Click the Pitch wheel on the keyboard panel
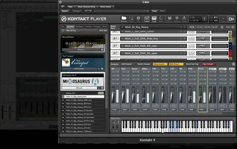 [x=113, y=125]
